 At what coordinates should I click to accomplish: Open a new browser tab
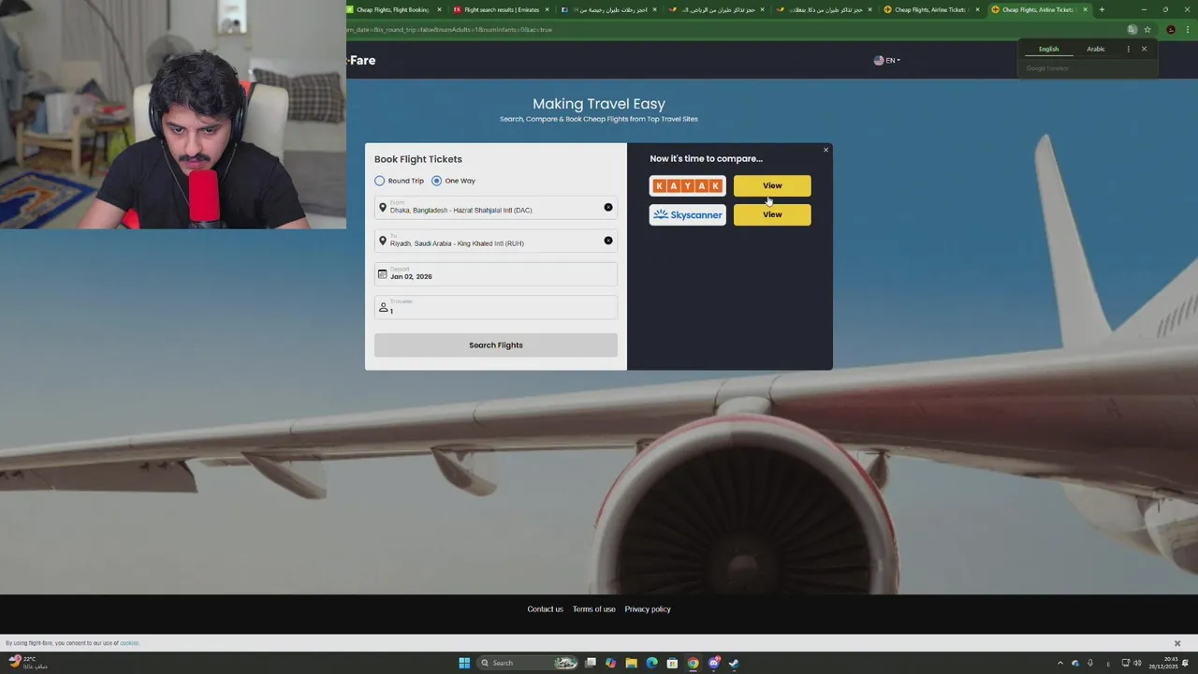point(1102,9)
